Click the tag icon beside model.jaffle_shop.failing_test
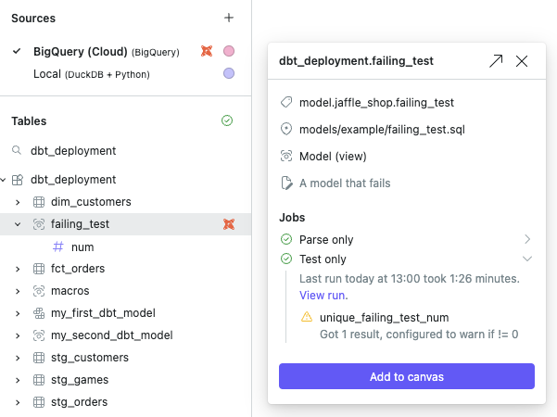 [286, 102]
